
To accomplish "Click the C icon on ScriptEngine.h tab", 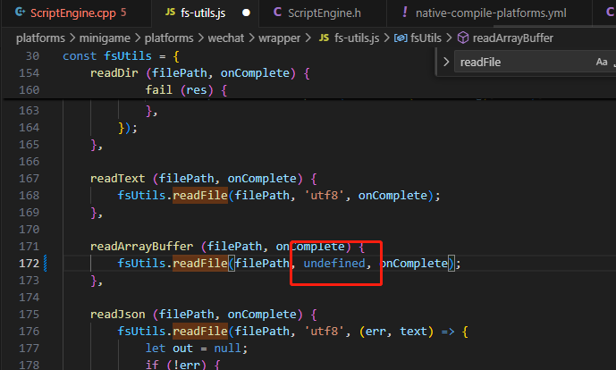I will click(x=277, y=13).
